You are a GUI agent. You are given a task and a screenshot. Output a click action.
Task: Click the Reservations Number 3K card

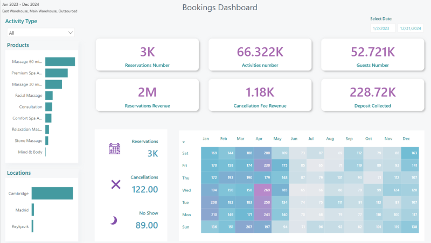point(147,55)
